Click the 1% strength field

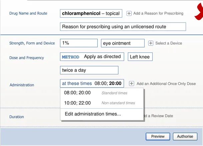click(x=79, y=43)
